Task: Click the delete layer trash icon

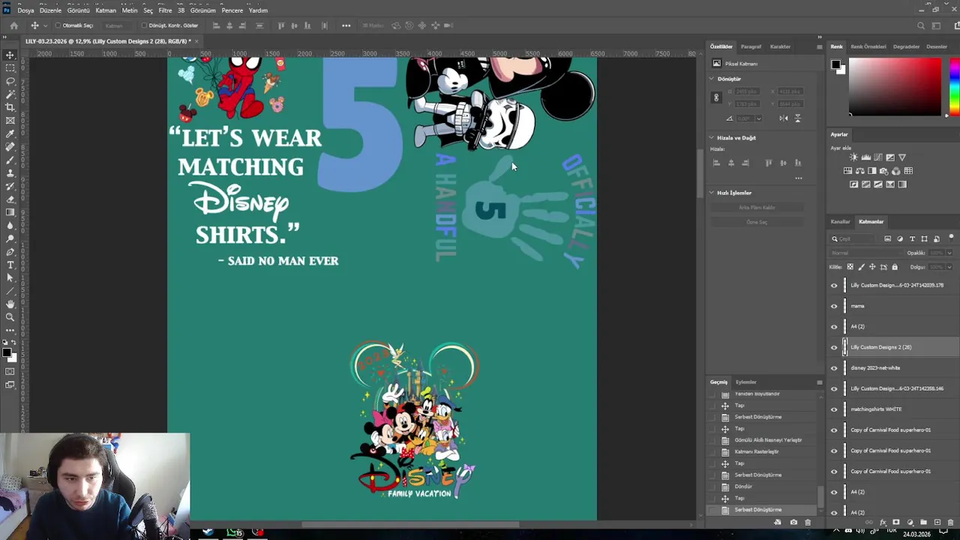Action: [x=950, y=522]
